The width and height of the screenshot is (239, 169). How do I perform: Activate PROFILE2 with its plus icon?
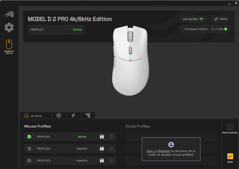point(29,148)
